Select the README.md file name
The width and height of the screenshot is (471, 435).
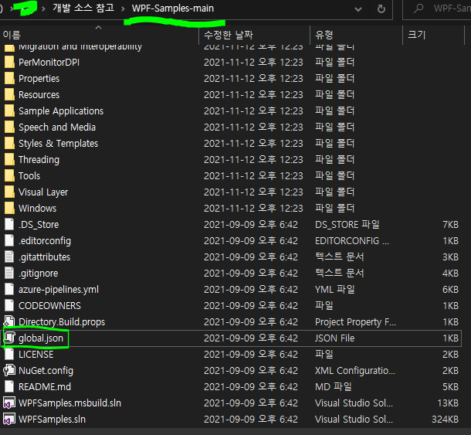(45, 387)
